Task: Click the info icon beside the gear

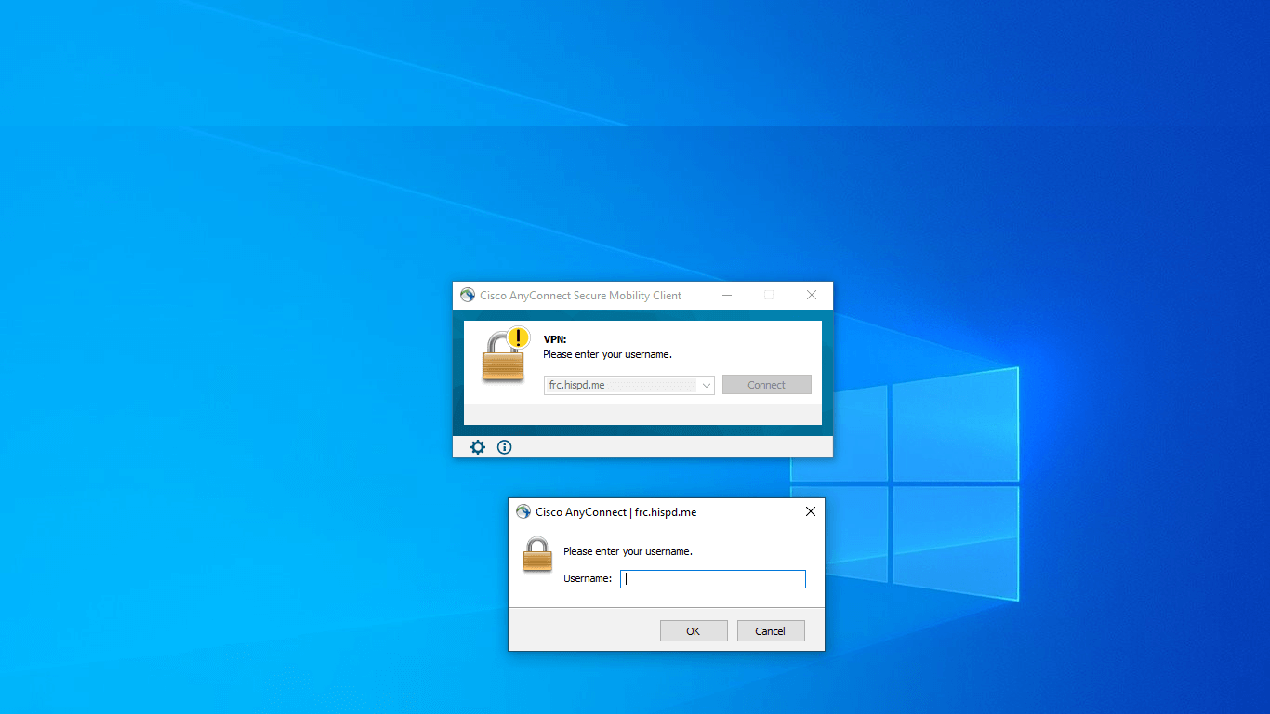Action: coord(505,447)
